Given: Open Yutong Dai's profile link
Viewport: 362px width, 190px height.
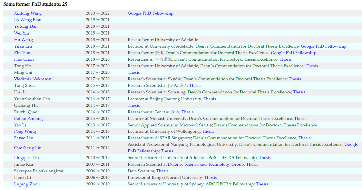Looking at the screenshot, I should [25, 26].
